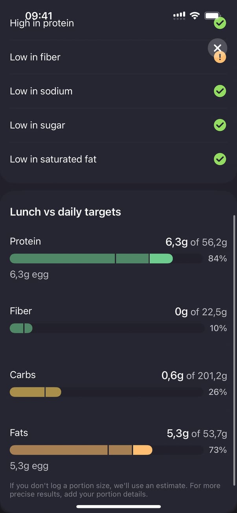
Task: Tap the Fiber progress bar
Action: point(107,328)
